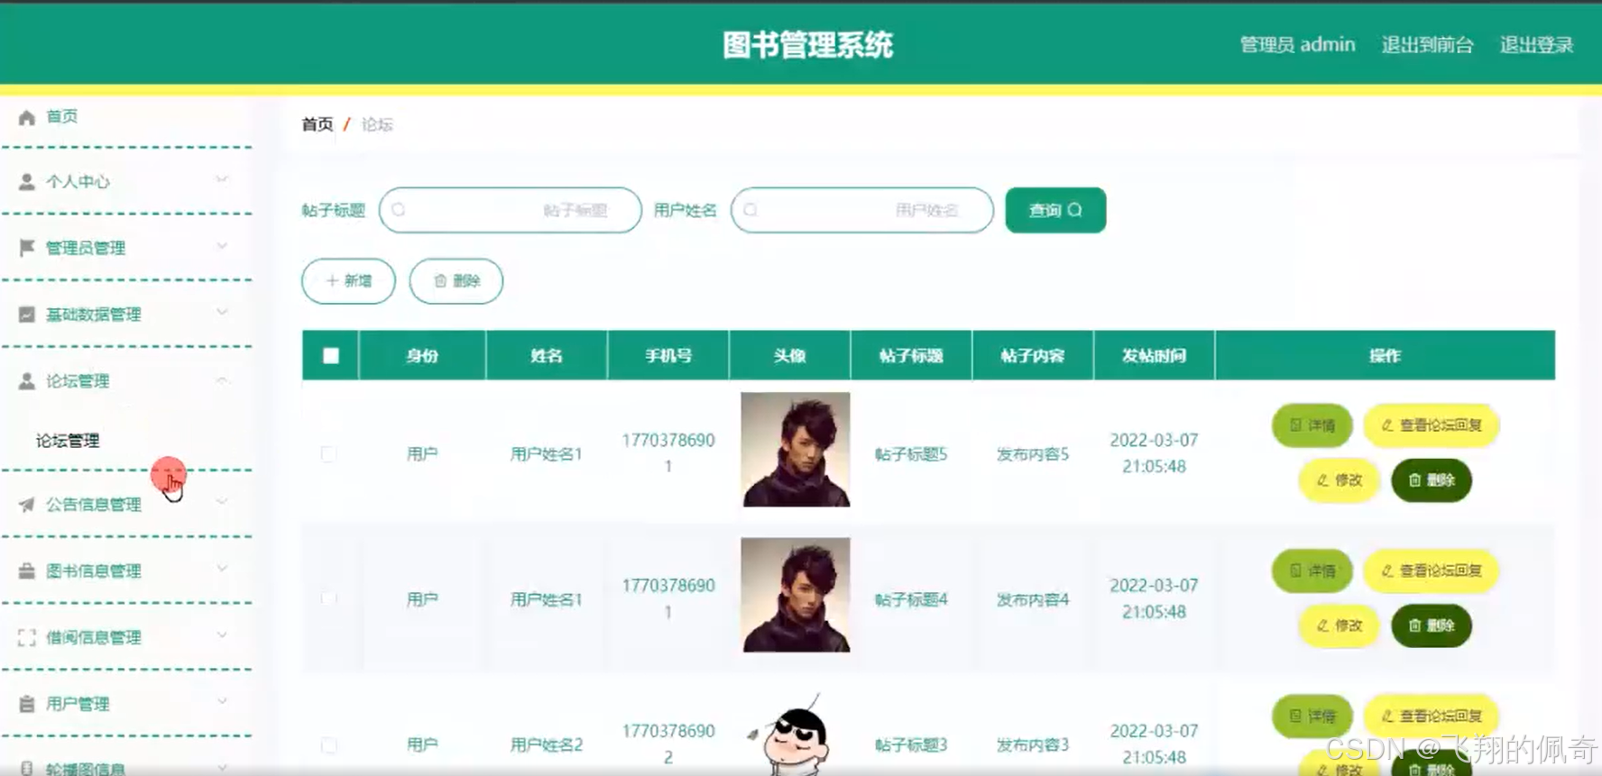
Task: Click the 发帖时间 column header
Action: click(x=1154, y=356)
